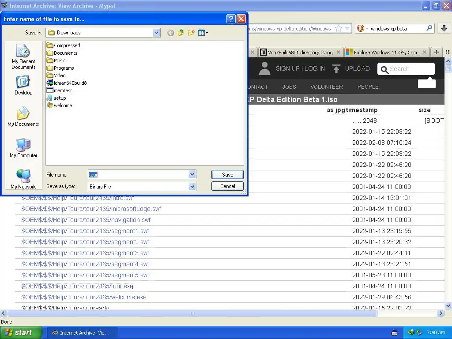Open navigation.swf file link

pyautogui.click(x=86, y=220)
